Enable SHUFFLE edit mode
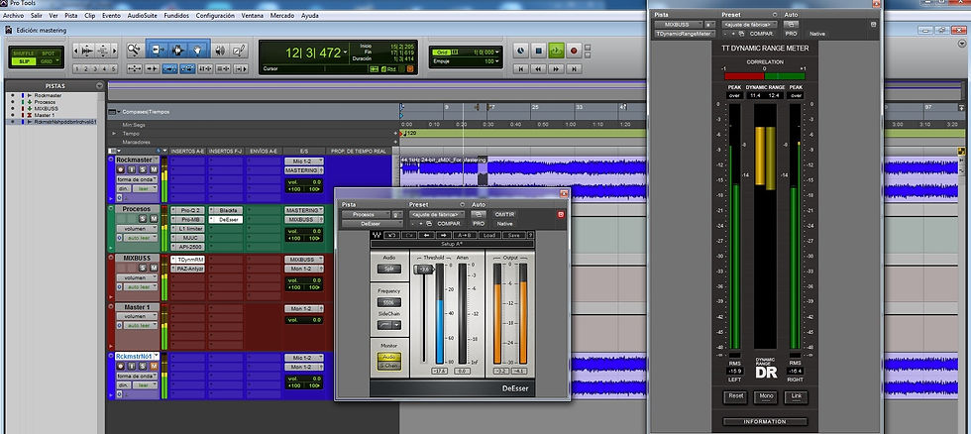This screenshot has height=434, width=971. click(x=24, y=54)
